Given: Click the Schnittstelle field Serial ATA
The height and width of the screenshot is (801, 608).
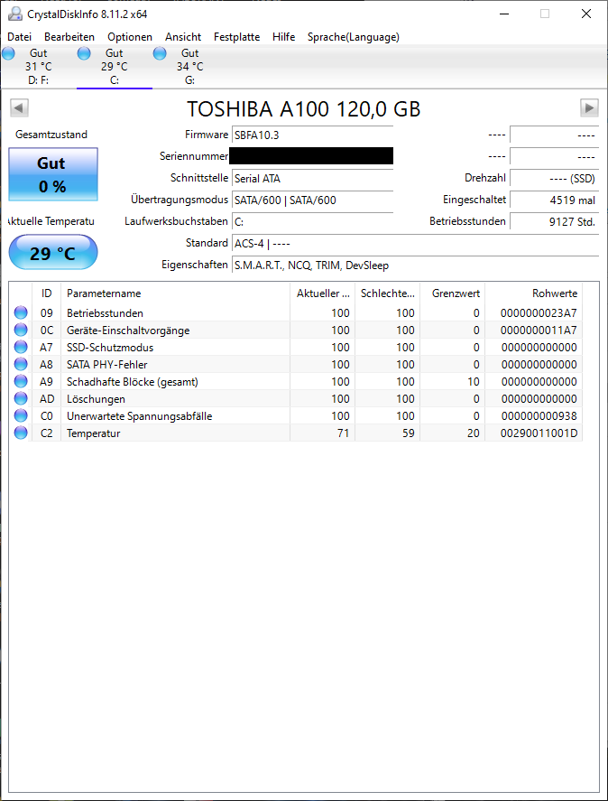Looking at the screenshot, I should click(x=312, y=179).
